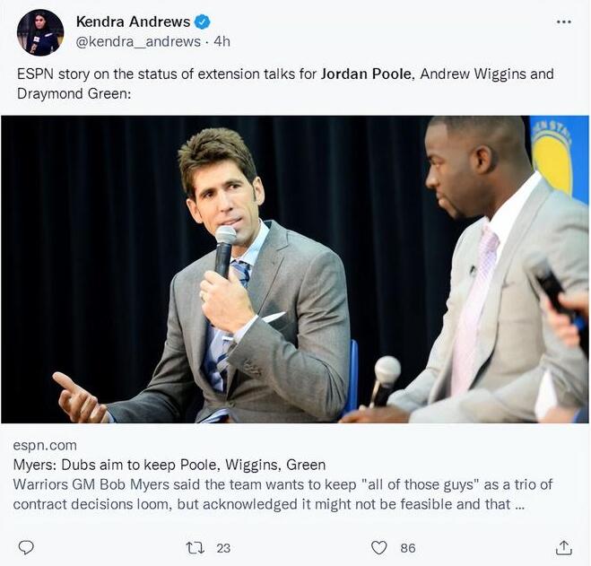Click the bolded Jordan Poole text in tweet
591x566 pixels.
pos(366,74)
